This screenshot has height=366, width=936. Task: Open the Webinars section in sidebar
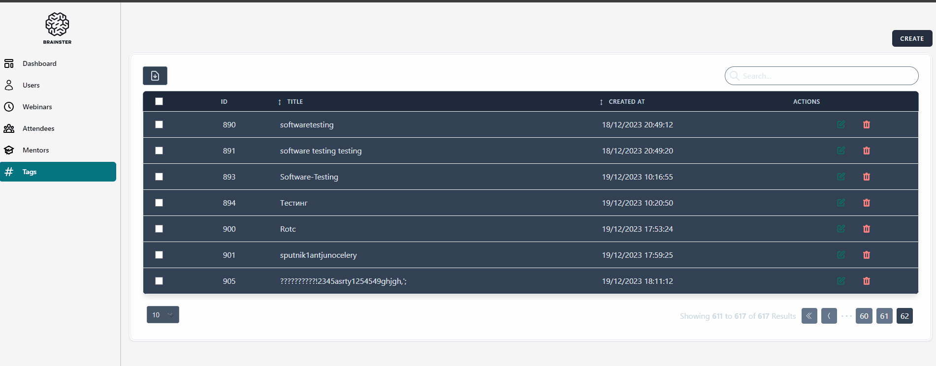(x=37, y=107)
